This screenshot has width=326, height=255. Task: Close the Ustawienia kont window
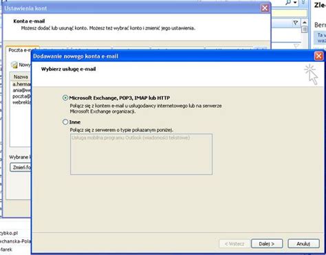point(265,8)
